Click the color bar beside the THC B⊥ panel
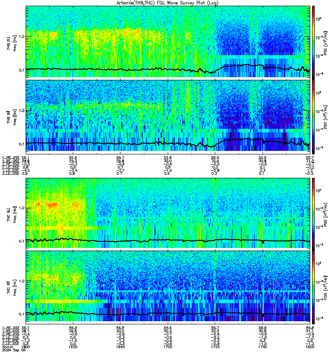 [x=313, y=214]
